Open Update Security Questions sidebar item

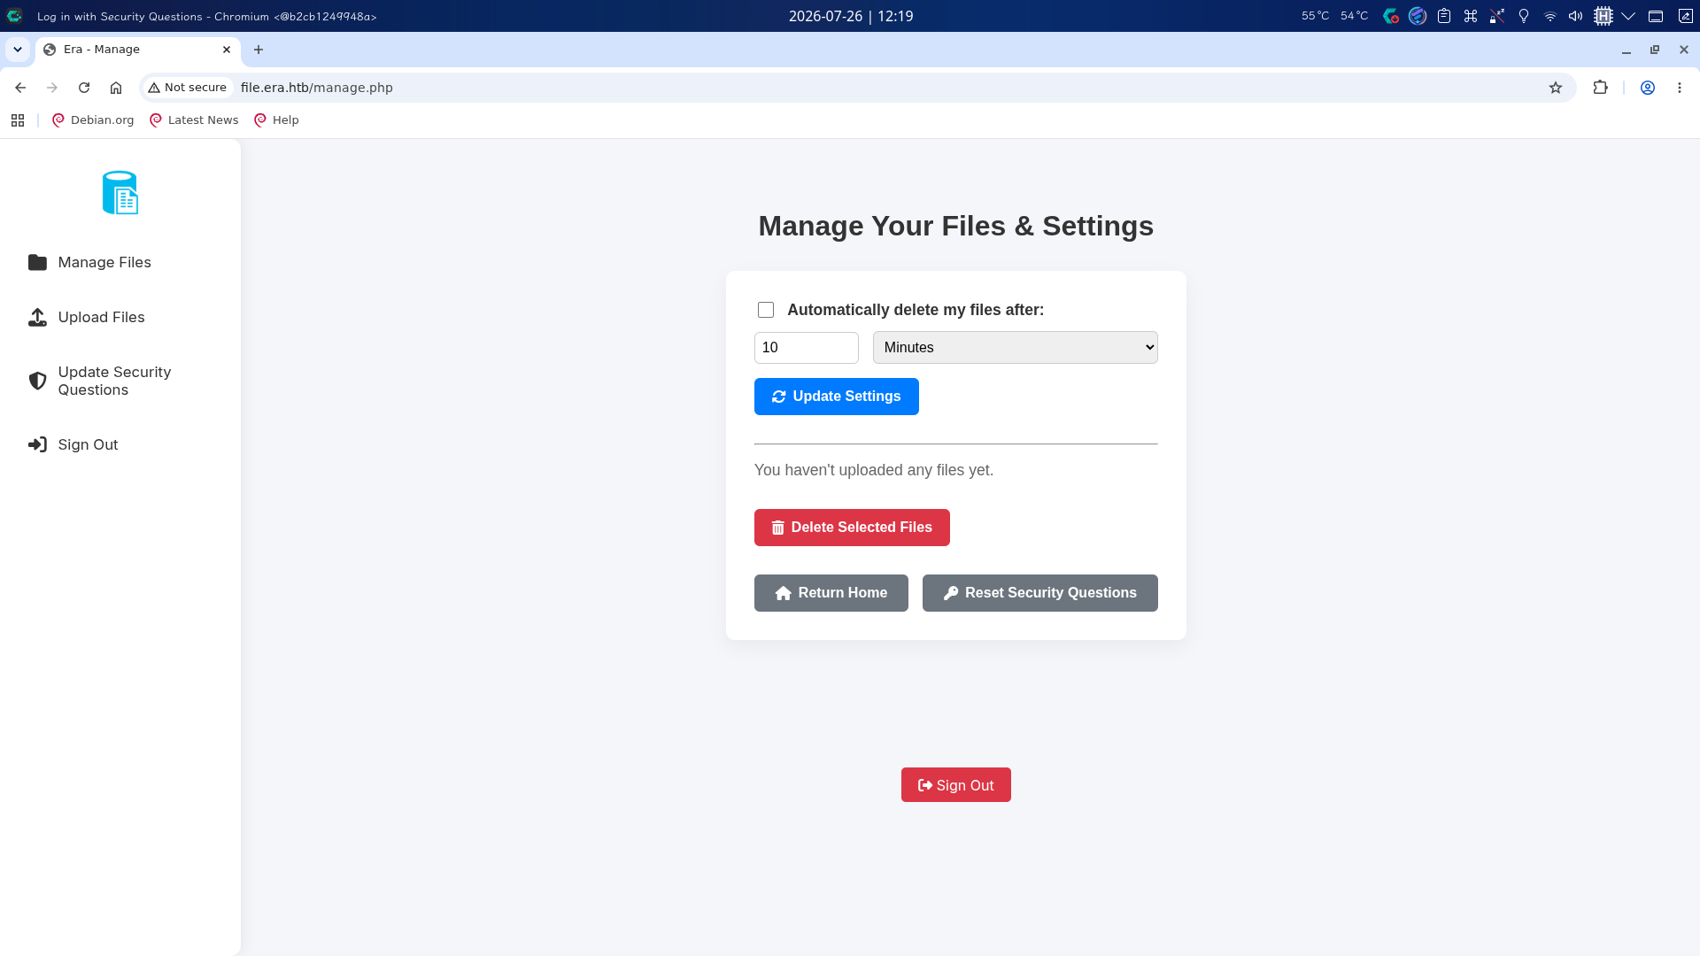(x=114, y=382)
